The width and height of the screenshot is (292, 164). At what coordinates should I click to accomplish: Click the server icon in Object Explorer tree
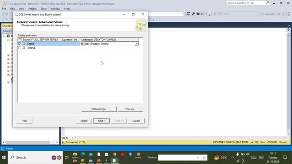[8, 36]
